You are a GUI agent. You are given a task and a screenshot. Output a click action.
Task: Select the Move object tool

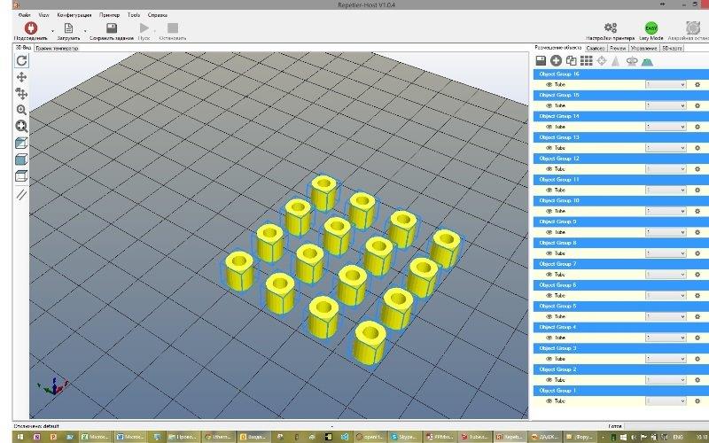coord(21,93)
